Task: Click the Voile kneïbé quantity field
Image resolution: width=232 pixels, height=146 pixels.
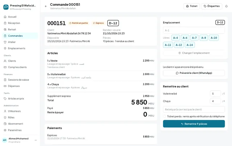Action: (x=215, y=93)
